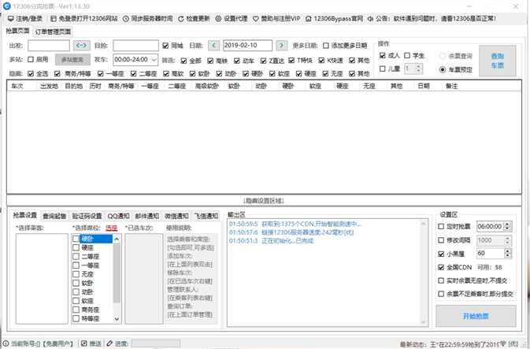530x349 pixels.
Task: Select 车票预定 radio button
Action: [x=442, y=69]
